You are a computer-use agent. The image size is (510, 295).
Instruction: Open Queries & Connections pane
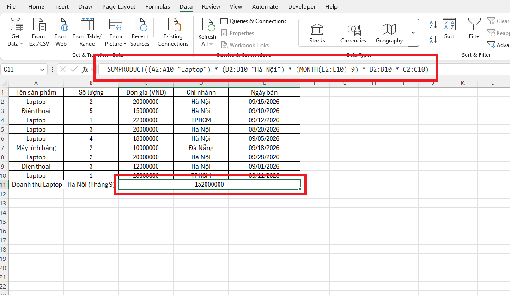point(254,21)
